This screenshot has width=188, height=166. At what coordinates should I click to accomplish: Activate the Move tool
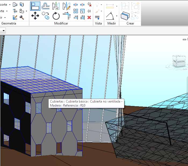coord(35,16)
